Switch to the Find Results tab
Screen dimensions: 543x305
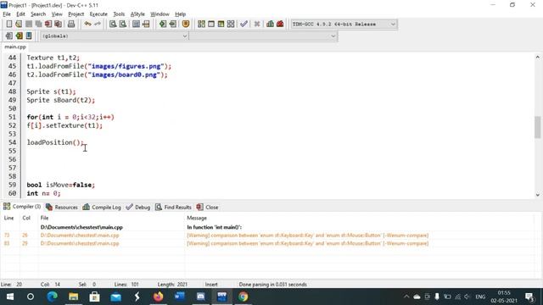pos(173,207)
